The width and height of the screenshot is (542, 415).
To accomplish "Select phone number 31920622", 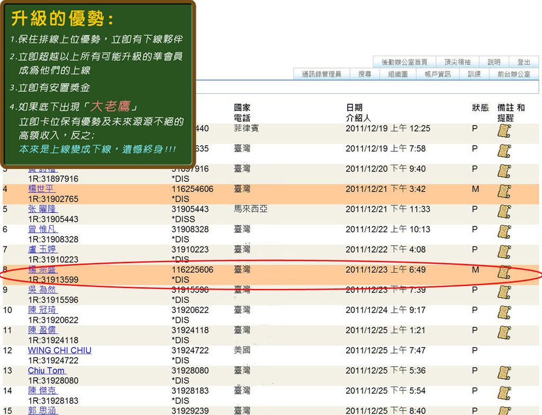I will (190, 310).
